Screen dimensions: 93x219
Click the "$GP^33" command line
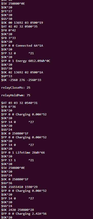7,76
